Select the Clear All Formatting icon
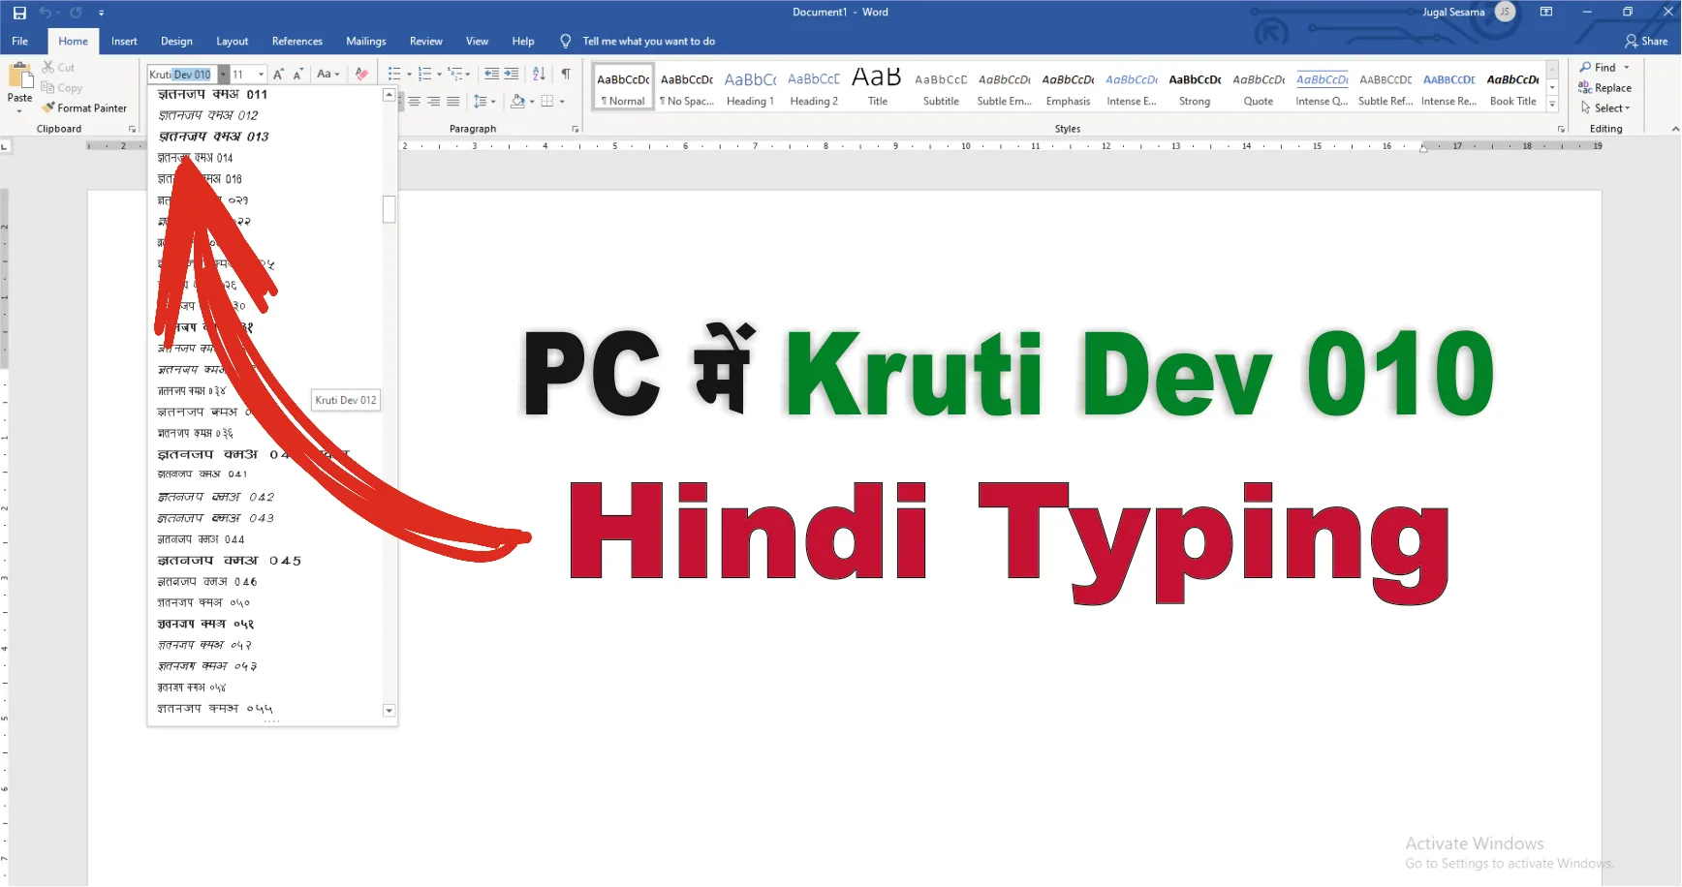The height and width of the screenshot is (887, 1682). point(361,74)
